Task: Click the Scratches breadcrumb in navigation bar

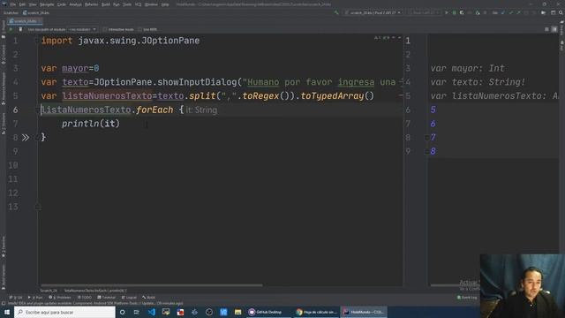Action: coord(11,12)
